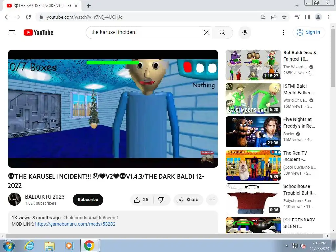
Task: Dislike the video
Action: (161, 200)
